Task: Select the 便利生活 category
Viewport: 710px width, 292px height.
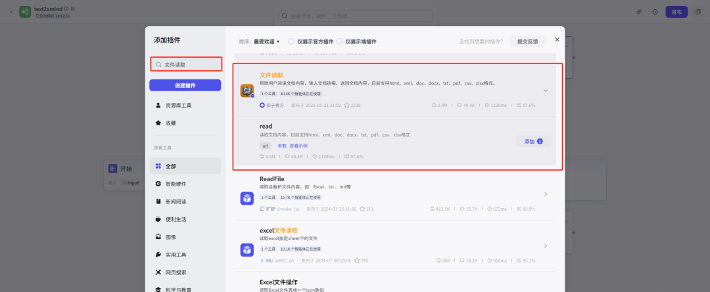Action: point(185,219)
